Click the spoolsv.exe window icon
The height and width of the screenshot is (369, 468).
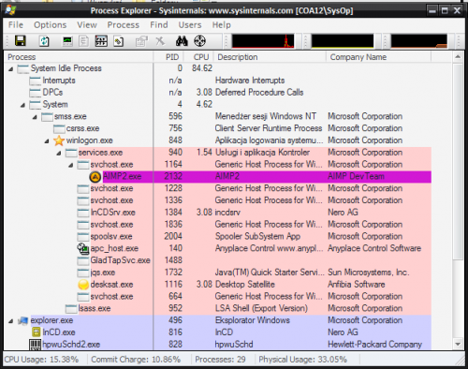pos(83,237)
